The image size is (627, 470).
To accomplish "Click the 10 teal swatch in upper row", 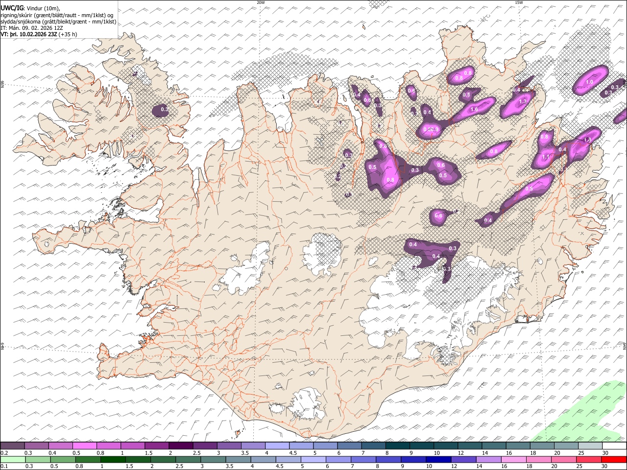I will coord(445,446).
